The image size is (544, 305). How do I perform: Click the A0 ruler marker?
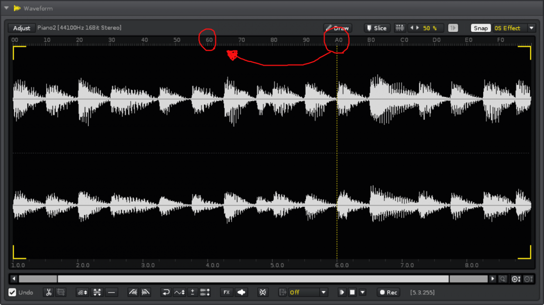[x=339, y=40]
